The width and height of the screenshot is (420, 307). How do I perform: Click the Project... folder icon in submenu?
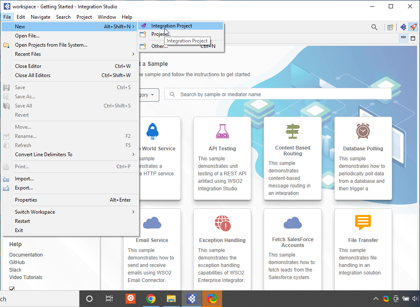pyautogui.click(x=143, y=34)
